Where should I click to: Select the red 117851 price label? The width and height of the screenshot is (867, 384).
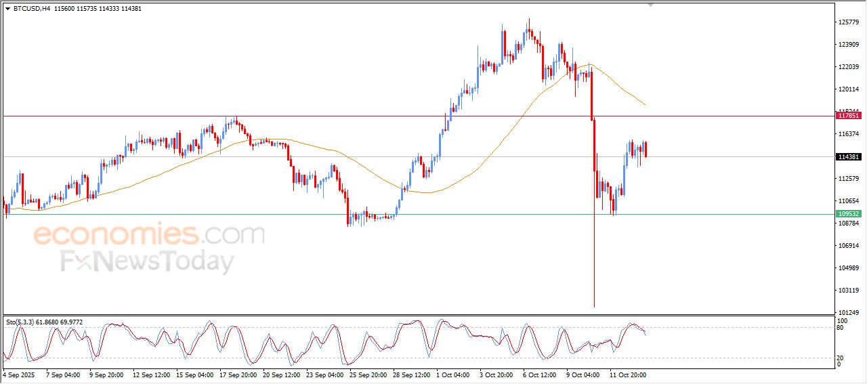pos(849,116)
